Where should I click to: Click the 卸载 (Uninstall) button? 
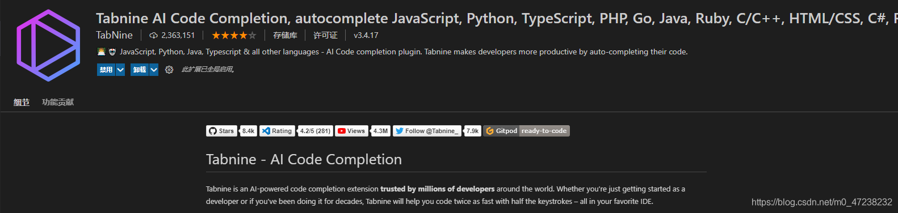pos(140,70)
